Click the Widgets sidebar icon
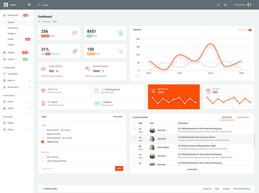The image size is (259, 193). [5, 52]
